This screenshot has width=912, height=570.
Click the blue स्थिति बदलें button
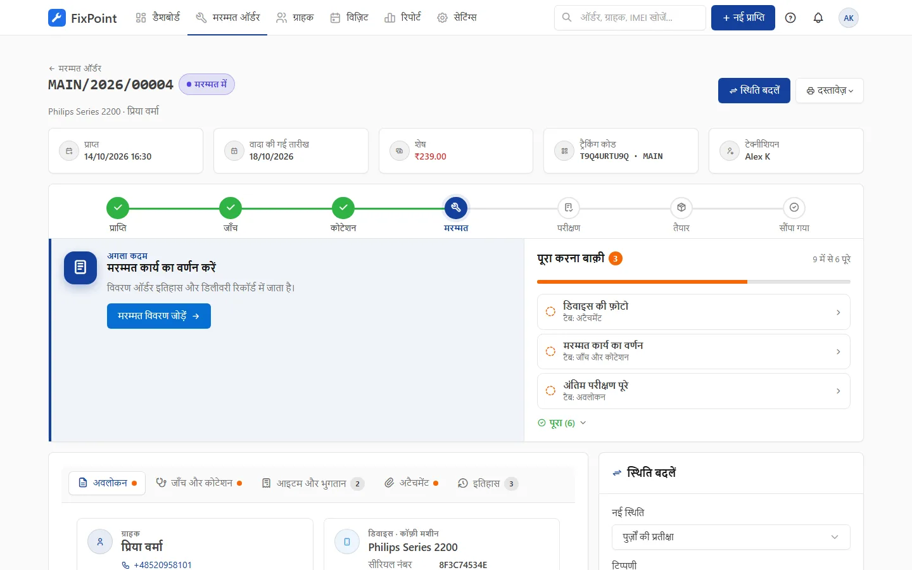click(x=754, y=91)
